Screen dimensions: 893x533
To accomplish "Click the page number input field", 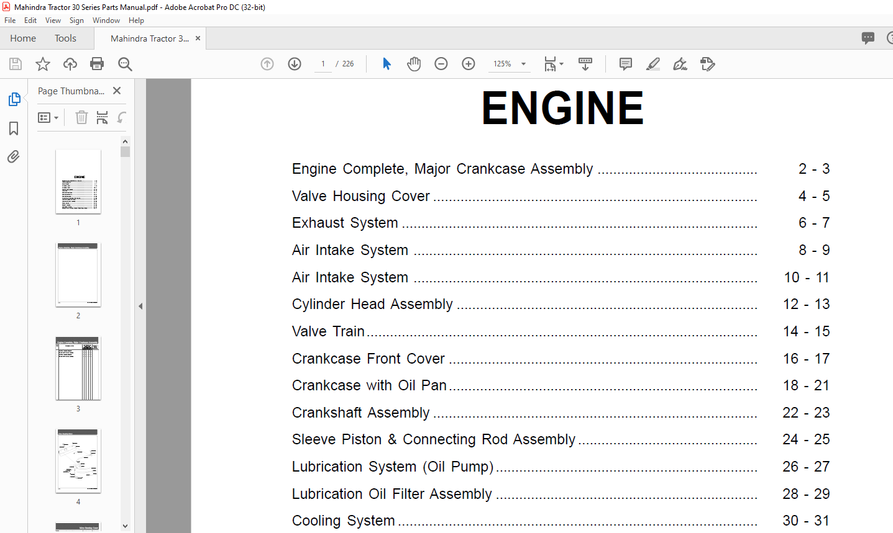I will (323, 64).
